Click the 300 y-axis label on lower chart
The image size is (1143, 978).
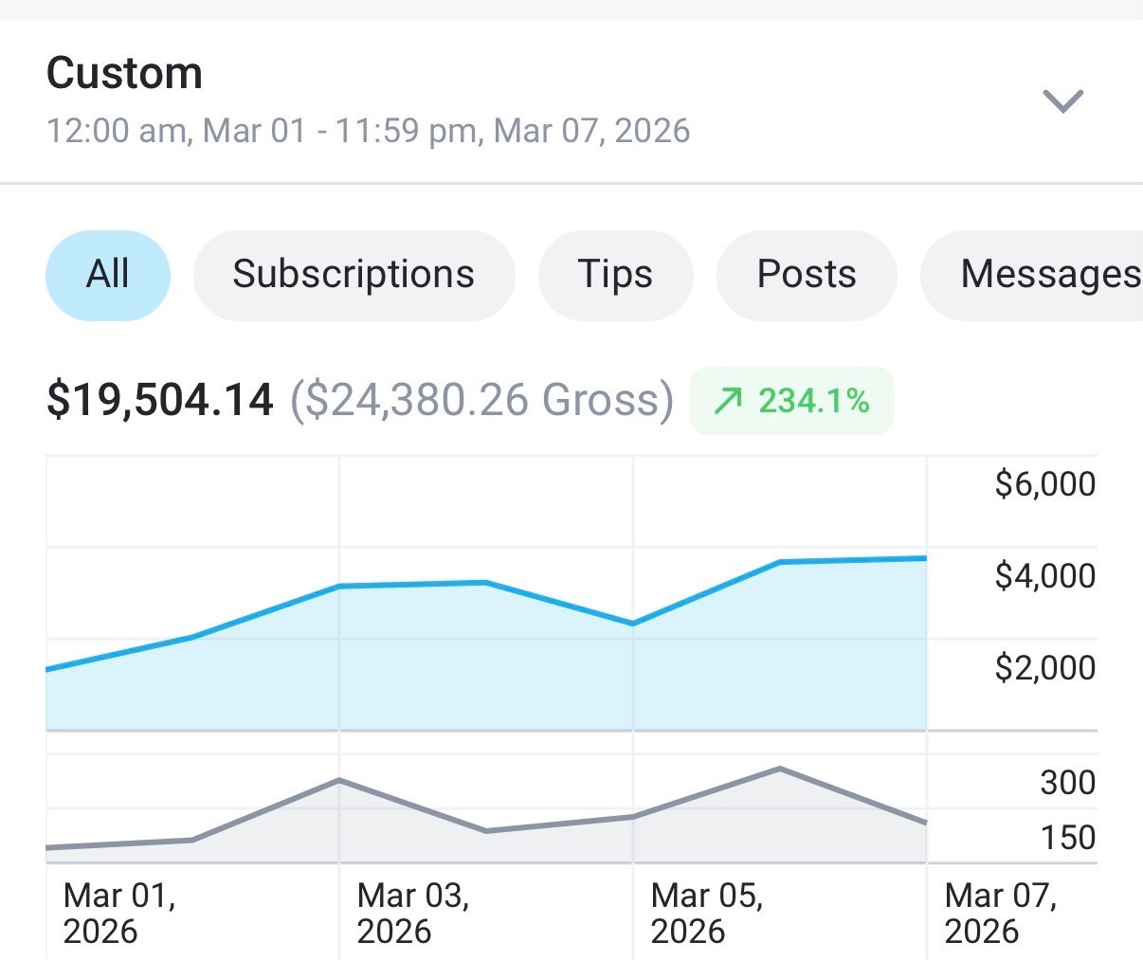click(x=1068, y=782)
